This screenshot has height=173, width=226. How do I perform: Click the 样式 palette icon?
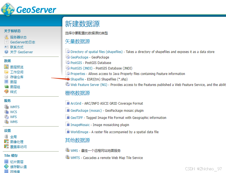coord(6,91)
